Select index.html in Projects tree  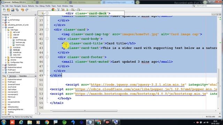[17, 55]
